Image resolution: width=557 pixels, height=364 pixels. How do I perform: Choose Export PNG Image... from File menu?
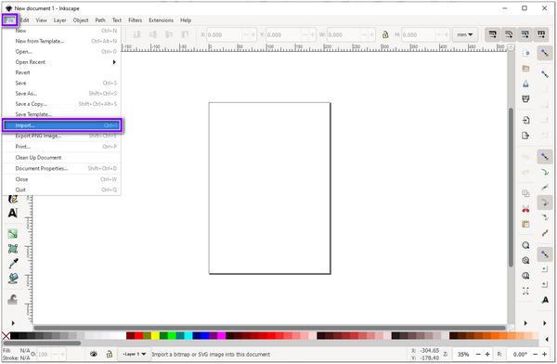coord(62,136)
